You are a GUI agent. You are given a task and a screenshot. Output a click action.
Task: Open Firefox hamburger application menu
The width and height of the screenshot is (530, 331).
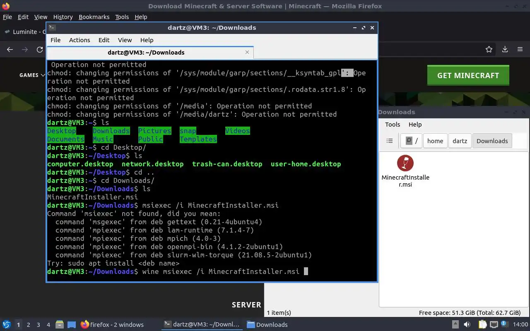coord(520,49)
